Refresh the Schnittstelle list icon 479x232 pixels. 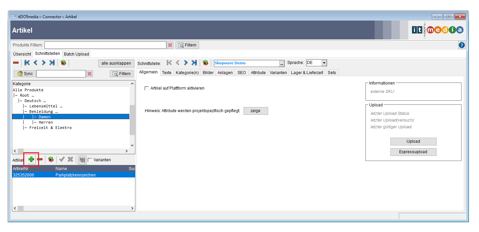click(205, 63)
